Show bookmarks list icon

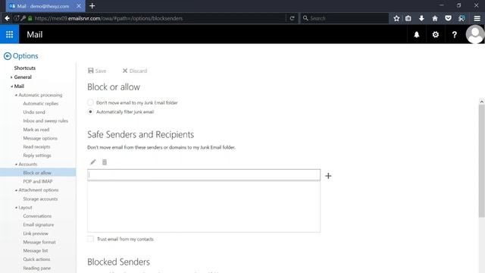[408, 18]
